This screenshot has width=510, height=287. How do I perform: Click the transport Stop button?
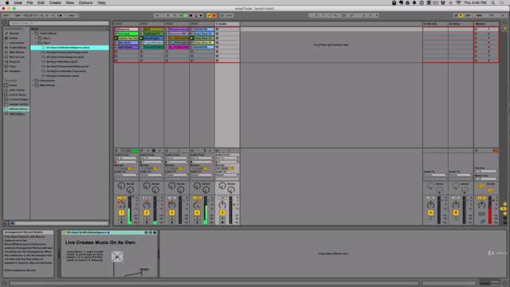pos(191,15)
